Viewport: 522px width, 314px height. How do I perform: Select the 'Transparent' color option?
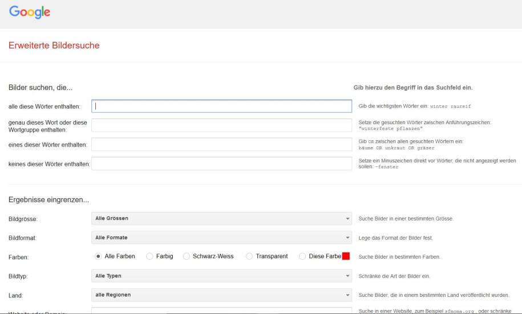[x=249, y=256]
